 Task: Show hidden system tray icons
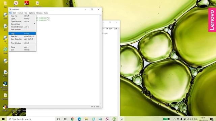(x=174, y=119)
